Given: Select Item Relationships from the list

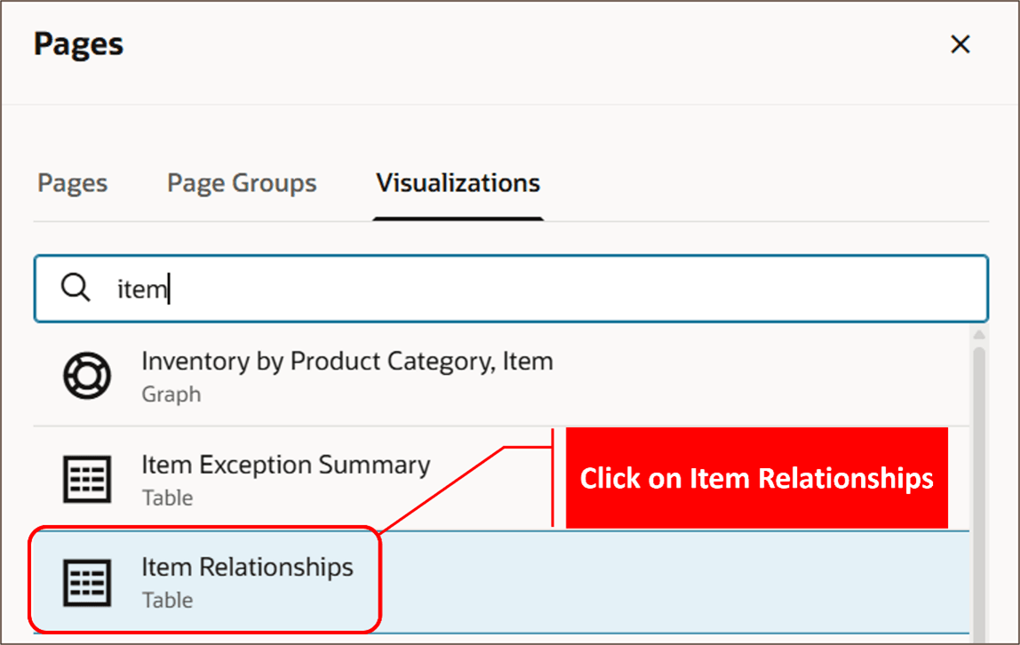Looking at the screenshot, I should pos(247,567).
